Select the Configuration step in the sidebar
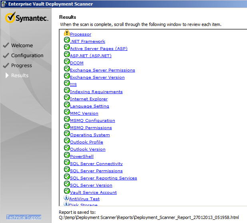Screen dimensions: 247x223 (27, 56)
